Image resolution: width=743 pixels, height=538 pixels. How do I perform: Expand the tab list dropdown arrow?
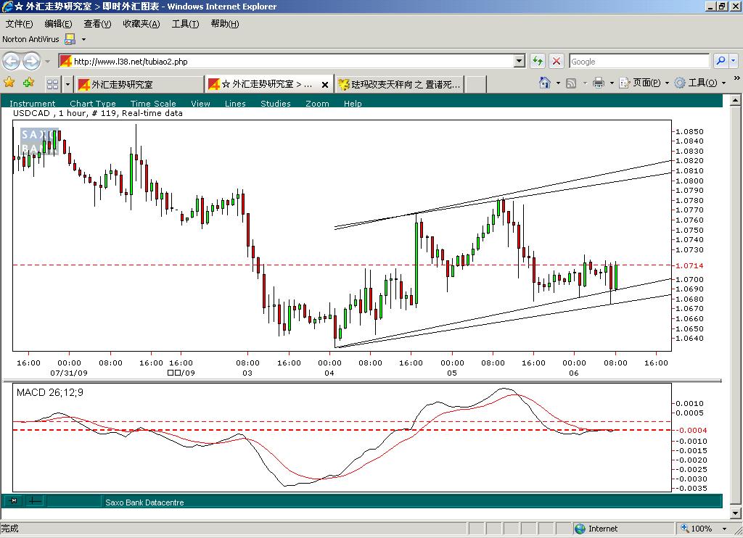[67, 84]
